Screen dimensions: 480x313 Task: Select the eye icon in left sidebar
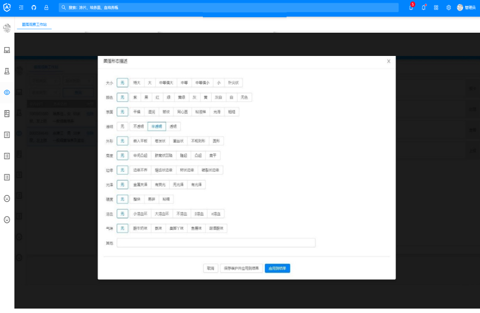coord(7,92)
